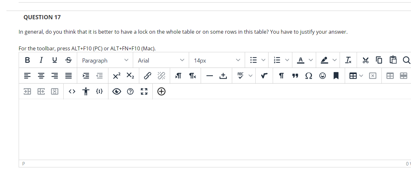Image resolution: width=411 pixels, height=178 pixels.
Task: Center align the text
Action: 41,76
